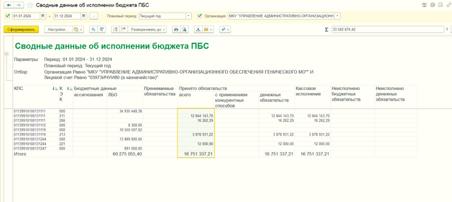Screen dimensions: 452x202
Task: Go back with the left arrow button
Action: coord(9,5)
